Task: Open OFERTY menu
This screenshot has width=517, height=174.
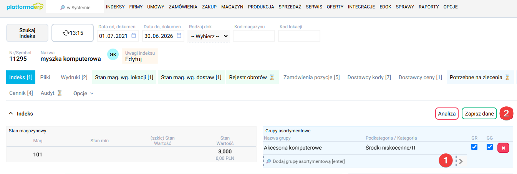Action: tap(335, 7)
